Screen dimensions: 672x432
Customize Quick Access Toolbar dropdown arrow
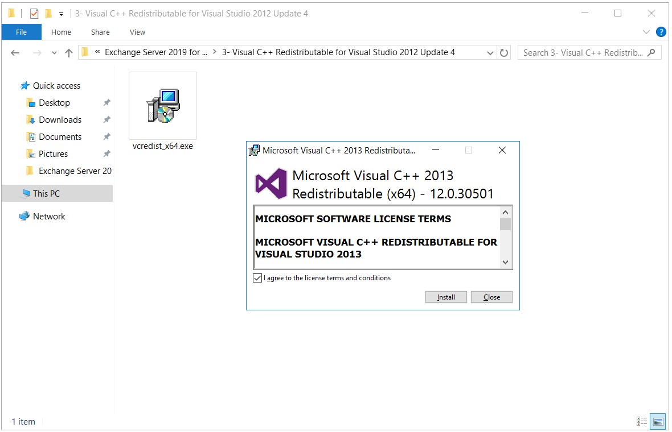coord(62,14)
